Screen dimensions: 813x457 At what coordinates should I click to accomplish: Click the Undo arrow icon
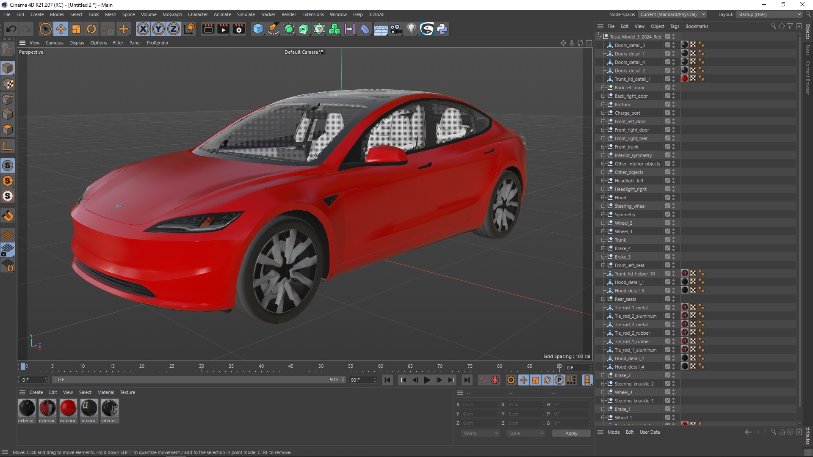pyautogui.click(x=11, y=29)
